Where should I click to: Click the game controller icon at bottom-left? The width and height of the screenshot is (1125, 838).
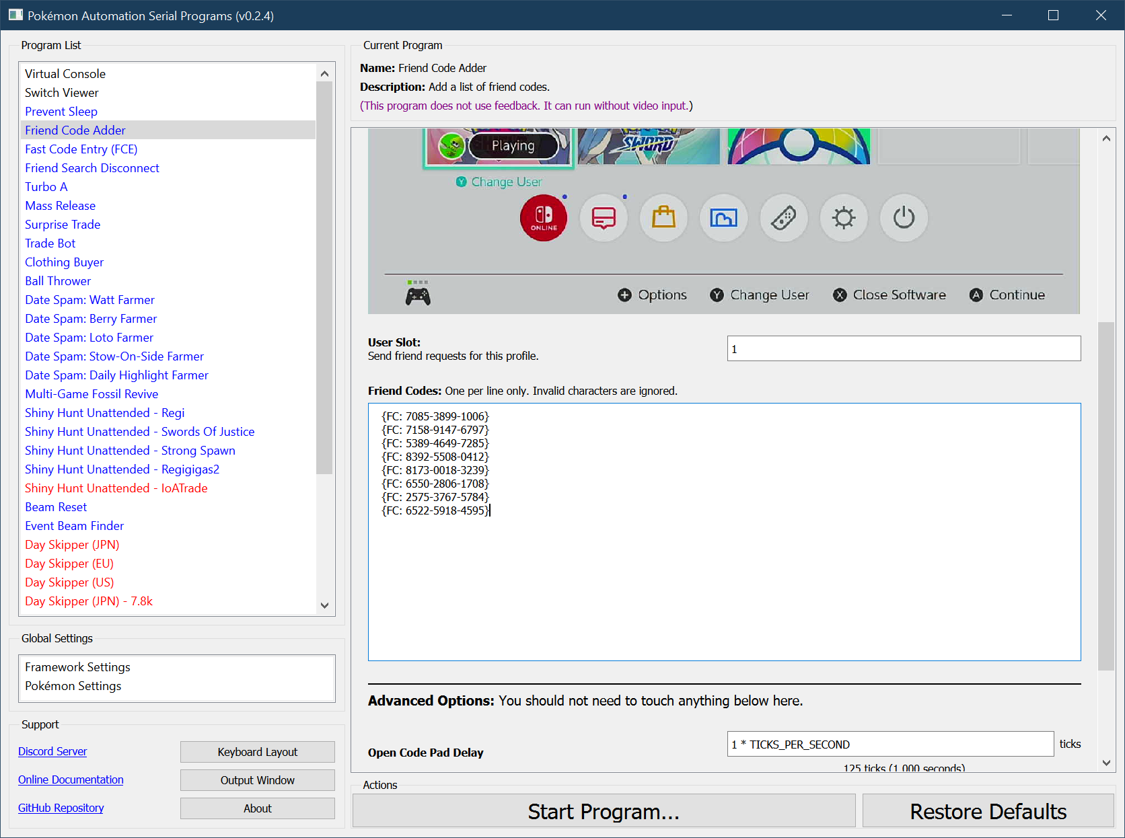pyautogui.click(x=418, y=295)
